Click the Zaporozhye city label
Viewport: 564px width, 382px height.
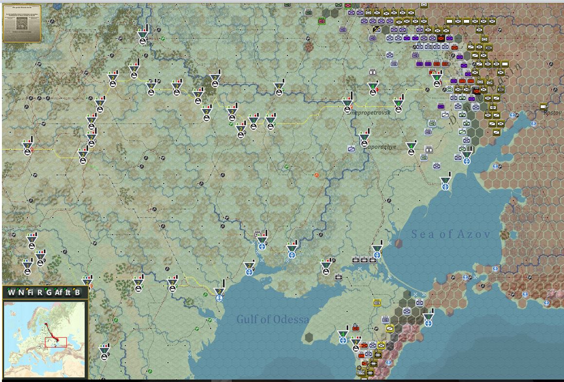(381, 146)
